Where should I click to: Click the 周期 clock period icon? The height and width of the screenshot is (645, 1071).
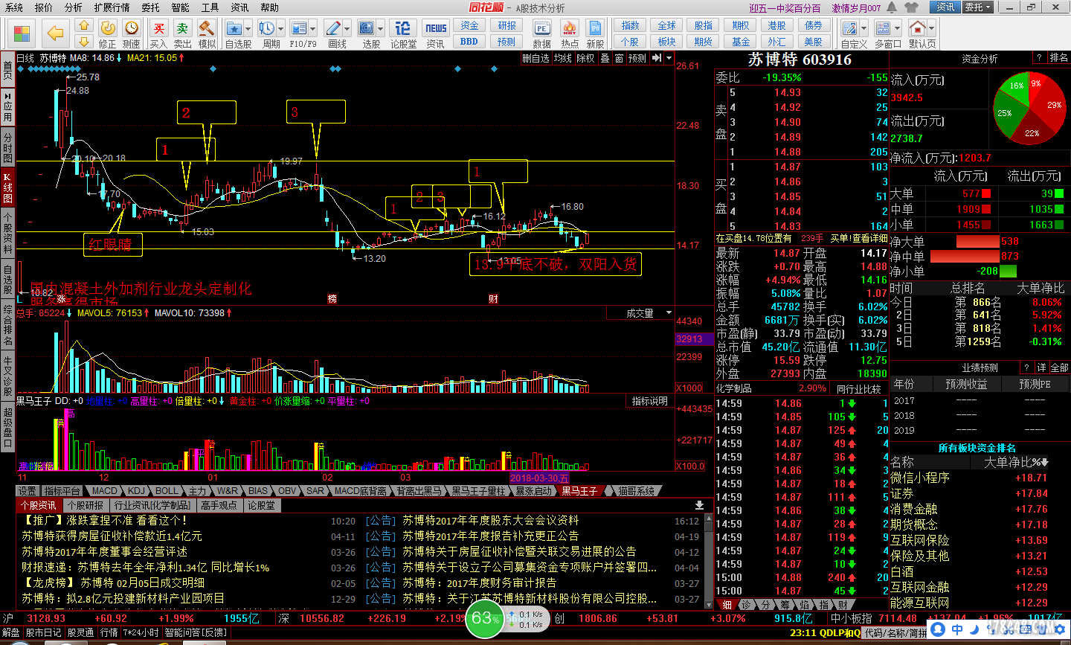[x=266, y=28]
